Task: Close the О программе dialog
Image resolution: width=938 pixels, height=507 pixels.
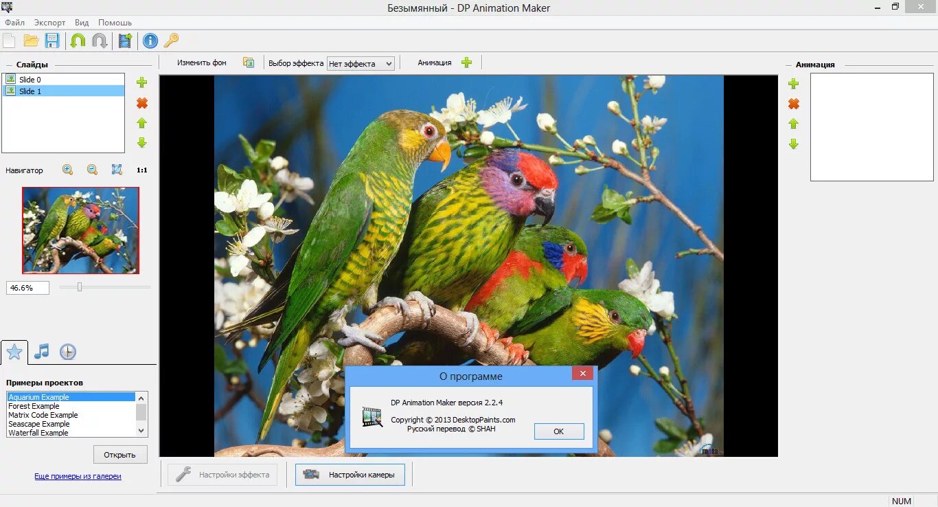Action: pyautogui.click(x=582, y=374)
